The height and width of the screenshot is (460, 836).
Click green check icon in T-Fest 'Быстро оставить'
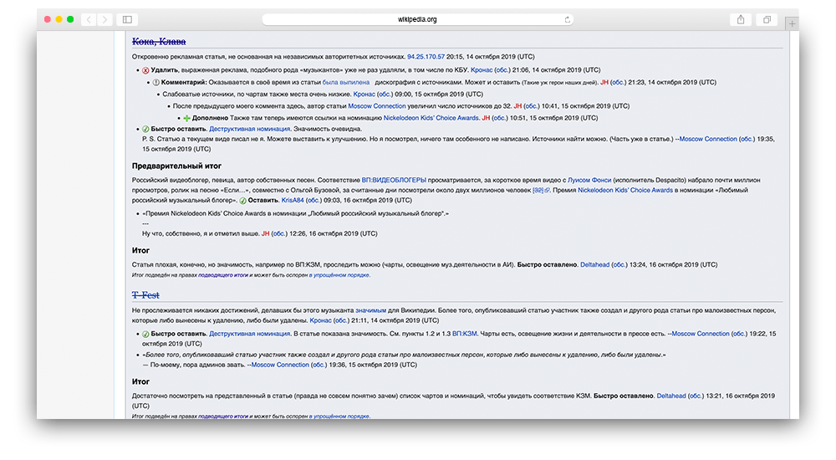tap(145, 335)
